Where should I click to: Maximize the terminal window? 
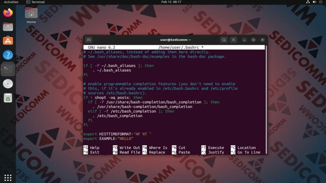tap(253, 40)
